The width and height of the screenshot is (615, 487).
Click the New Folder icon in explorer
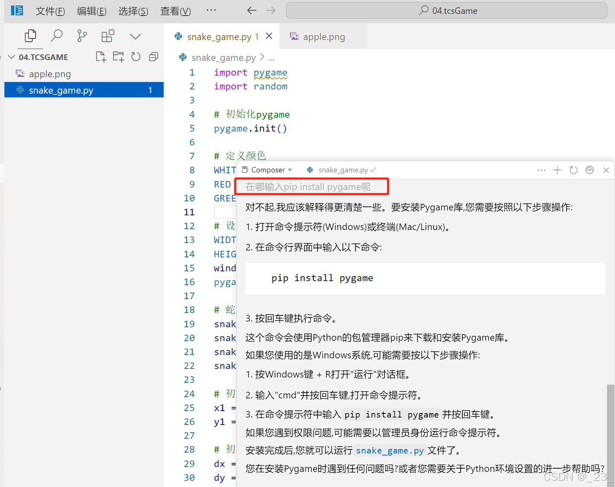118,57
